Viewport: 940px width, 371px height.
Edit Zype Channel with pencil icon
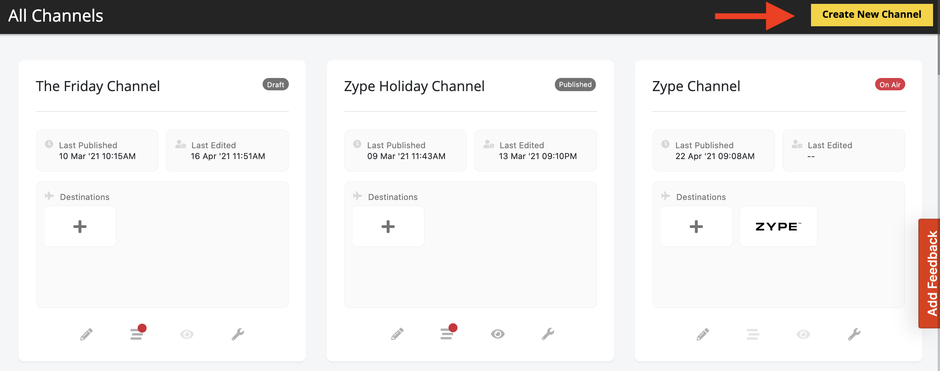pyautogui.click(x=703, y=334)
